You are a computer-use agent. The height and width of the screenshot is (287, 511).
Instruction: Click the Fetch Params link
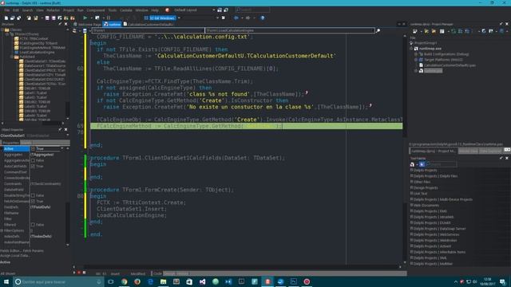[34, 251]
